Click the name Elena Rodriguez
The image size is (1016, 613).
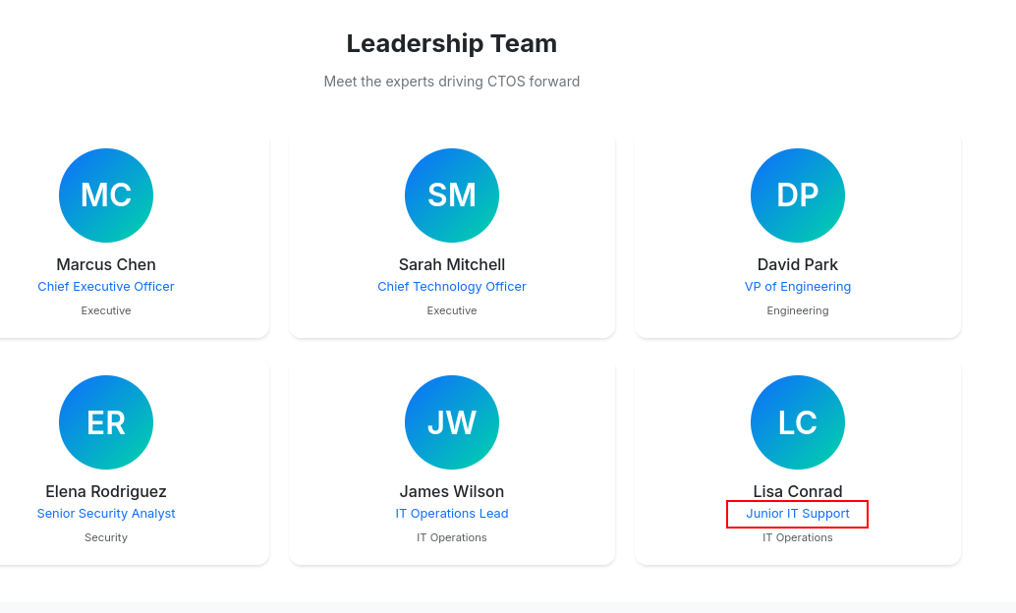tap(106, 491)
